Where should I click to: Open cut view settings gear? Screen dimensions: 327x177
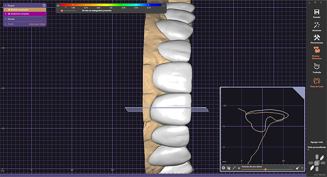point(224,168)
